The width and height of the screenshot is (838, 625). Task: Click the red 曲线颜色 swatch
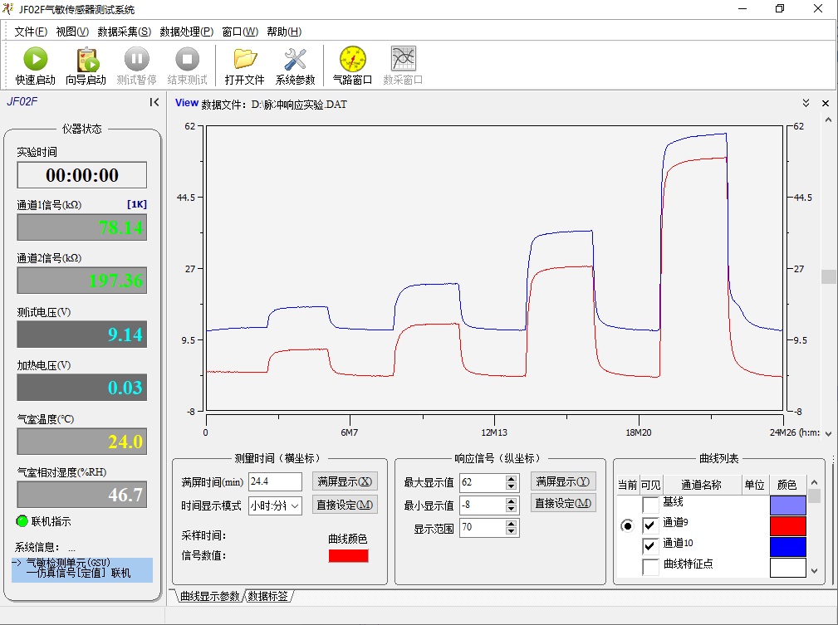click(x=349, y=556)
